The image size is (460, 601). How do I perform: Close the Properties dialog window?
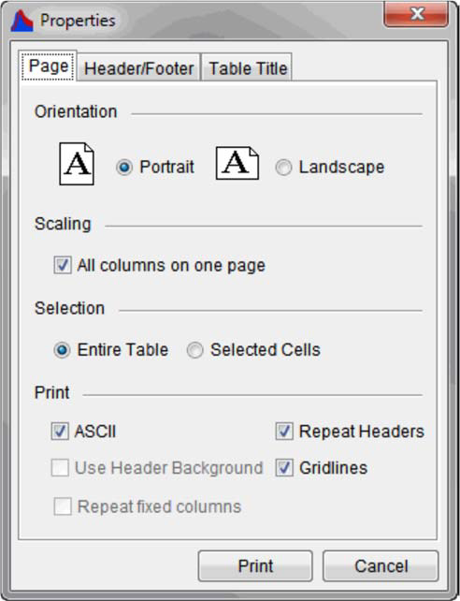(416, 15)
